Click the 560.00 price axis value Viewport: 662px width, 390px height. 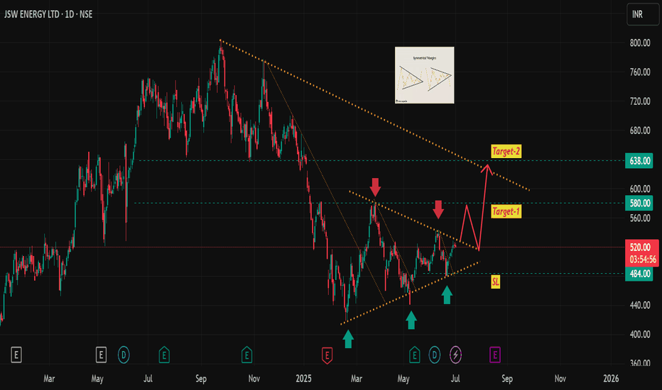pos(639,218)
